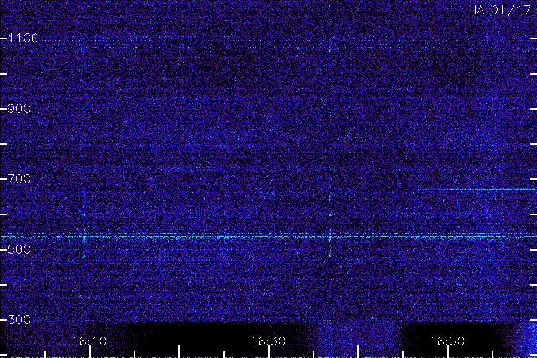This screenshot has width=537, height=358.
Task: Click the 700 frequency axis label
Action: (x=19, y=179)
